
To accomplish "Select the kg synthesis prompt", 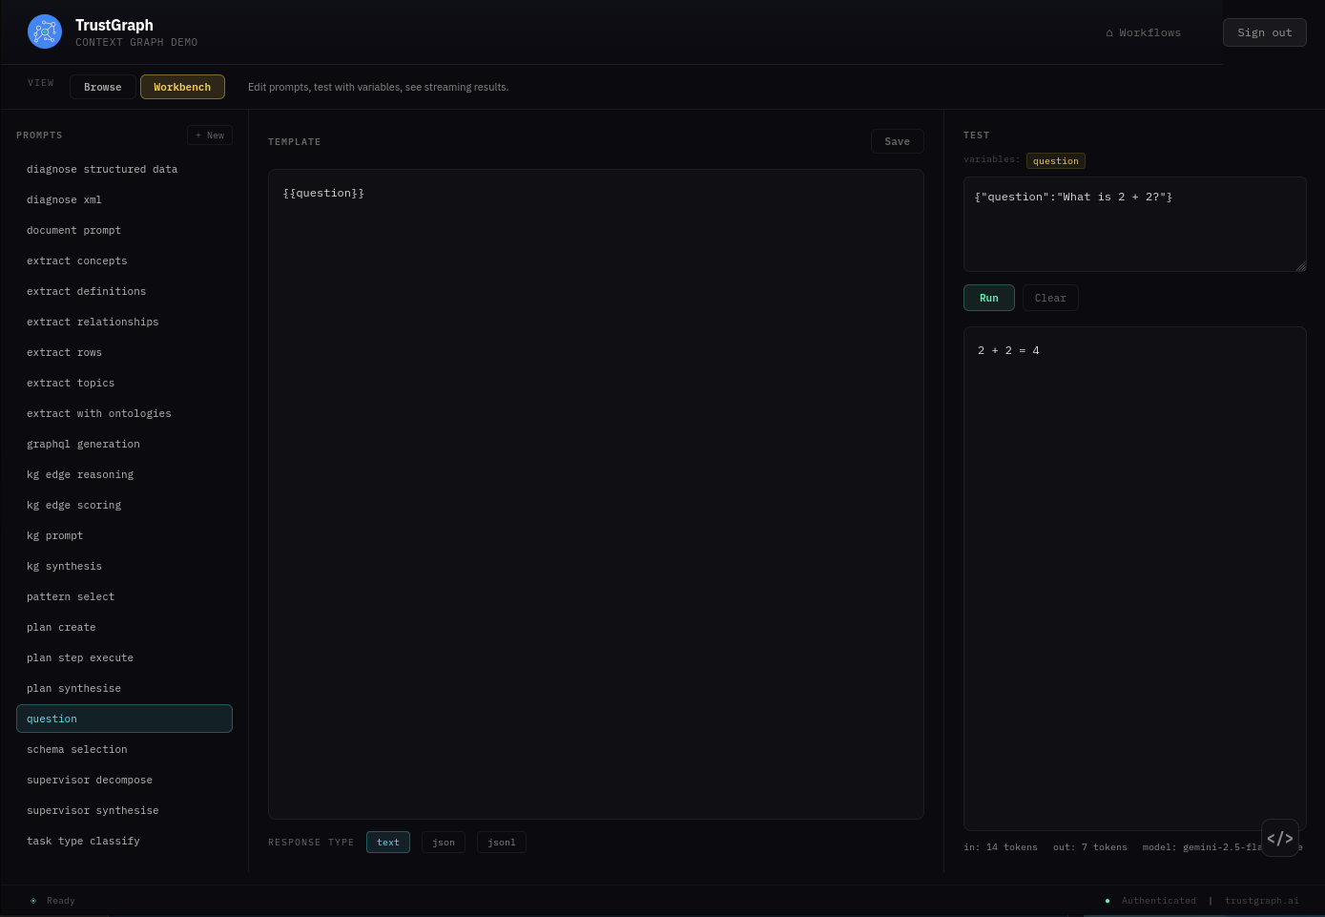I will pyautogui.click(x=124, y=566).
